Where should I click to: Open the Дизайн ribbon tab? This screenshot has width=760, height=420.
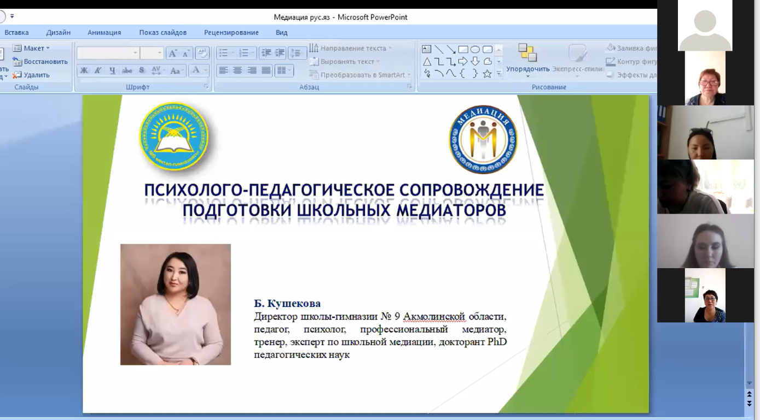coord(59,32)
